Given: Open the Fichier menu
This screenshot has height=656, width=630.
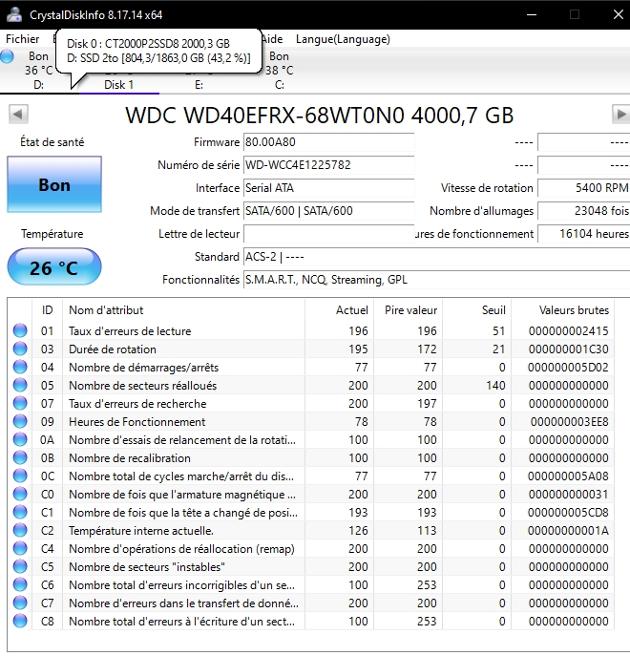Looking at the screenshot, I should [23, 39].
